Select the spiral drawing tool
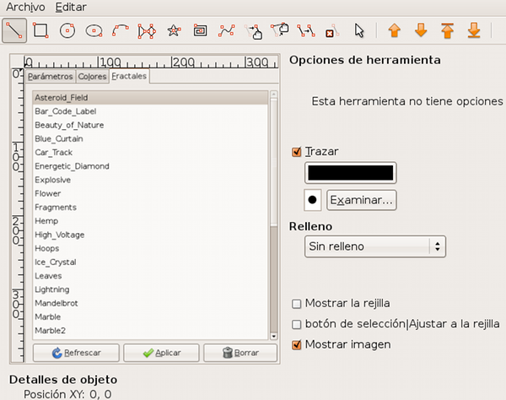 tap(200, 30)
